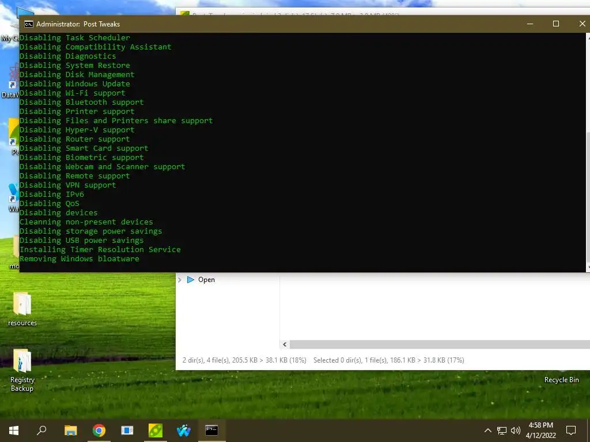Open taskbar search magnifier
The height and width of the screenshot is (442, 590).
click(41, 430)
